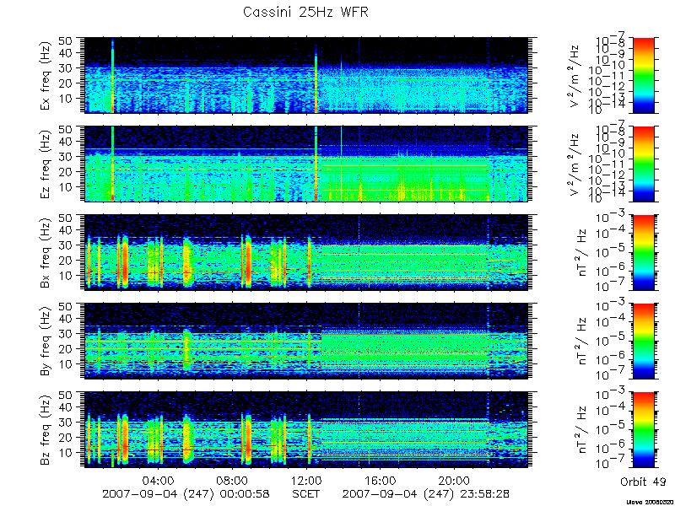Select the 'Ex freq (Hz)' axis label
The image size is (675, 506).
(x=46, y=75)
